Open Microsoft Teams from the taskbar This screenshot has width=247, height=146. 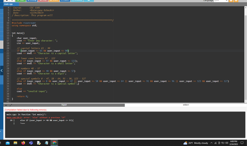click(x=31, y=143)
